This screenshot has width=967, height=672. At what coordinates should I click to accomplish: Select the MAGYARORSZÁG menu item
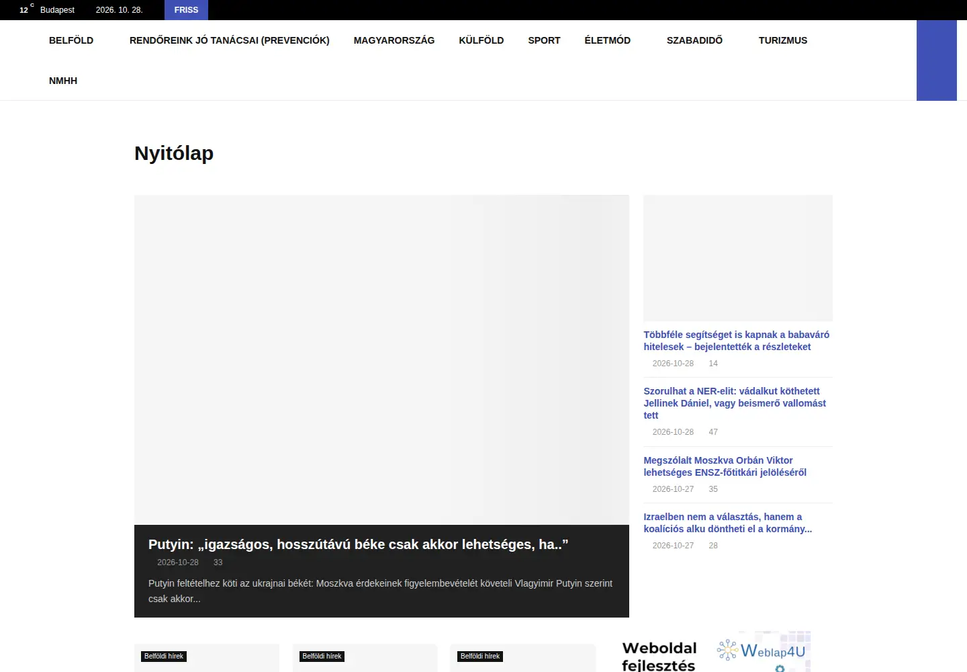pos(394,40)
